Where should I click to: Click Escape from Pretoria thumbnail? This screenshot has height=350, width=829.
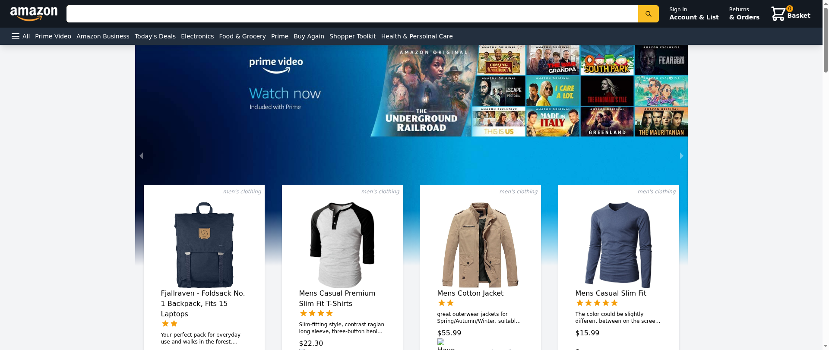[x=500, y=91]
